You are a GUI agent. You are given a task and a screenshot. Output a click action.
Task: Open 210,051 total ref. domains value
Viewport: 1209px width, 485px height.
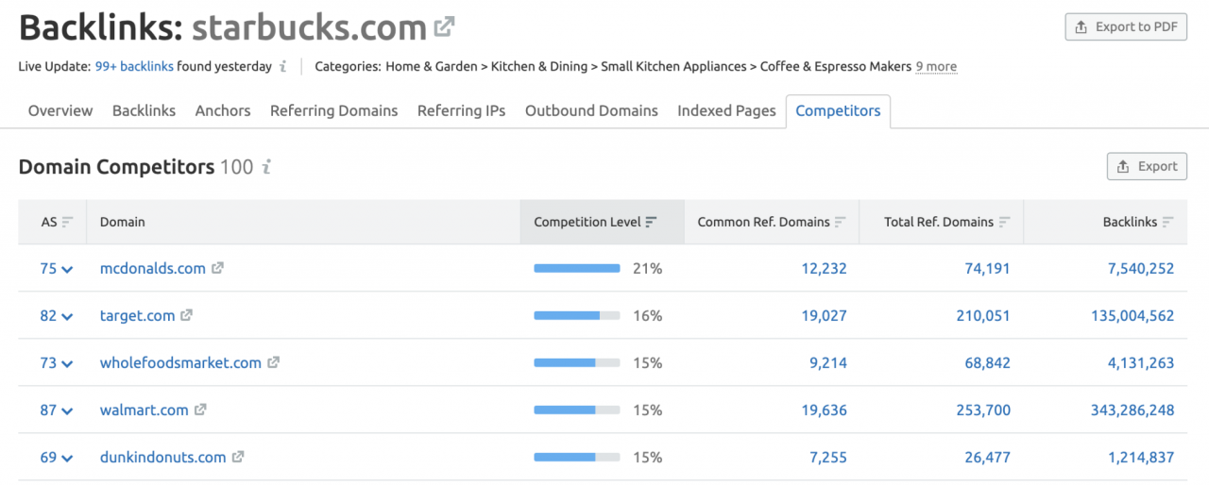pos(983,315)
